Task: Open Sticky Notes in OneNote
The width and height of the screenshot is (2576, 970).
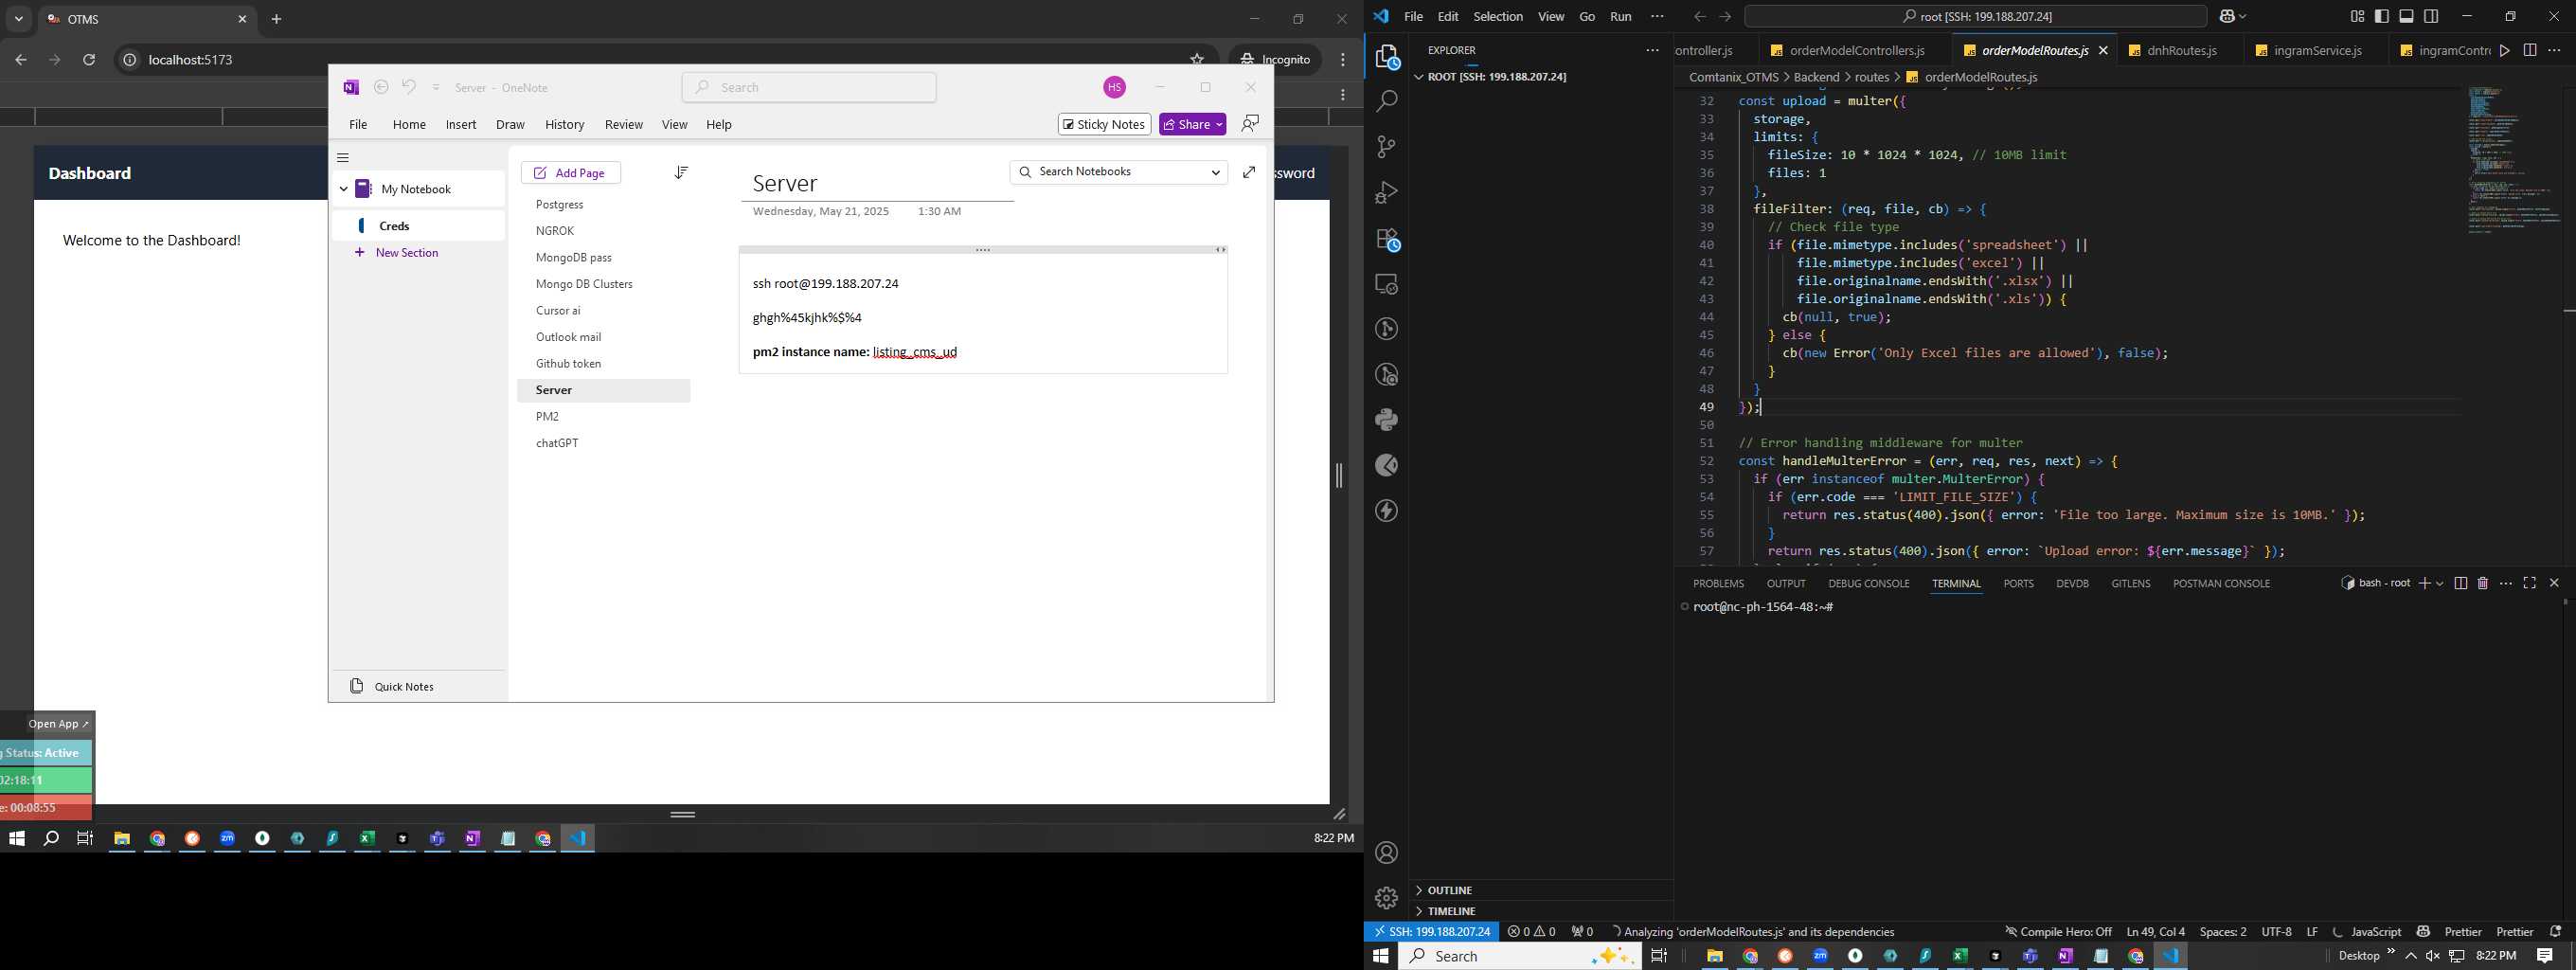Action: pos(1104,124)
